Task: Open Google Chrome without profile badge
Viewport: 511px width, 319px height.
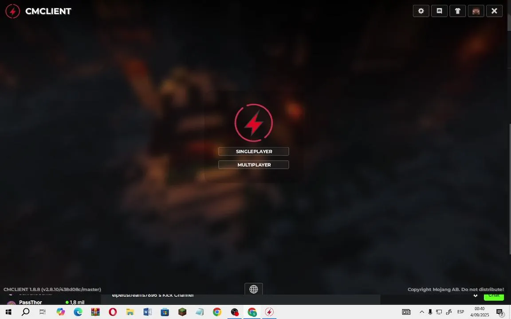Action: point(217,312)
